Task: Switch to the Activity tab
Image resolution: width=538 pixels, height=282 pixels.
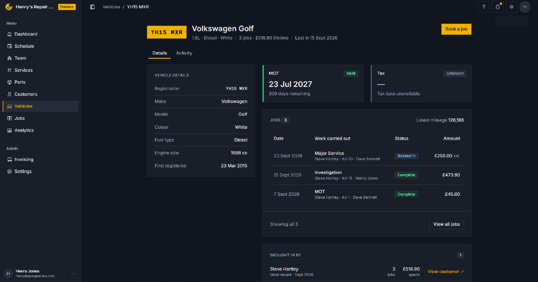Action: pos(184,53)
